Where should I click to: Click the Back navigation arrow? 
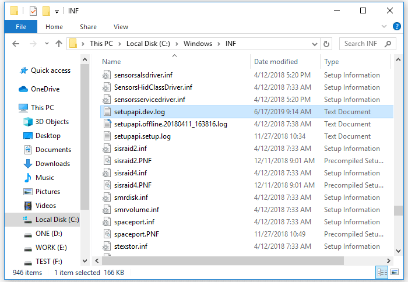pos(16,44)
